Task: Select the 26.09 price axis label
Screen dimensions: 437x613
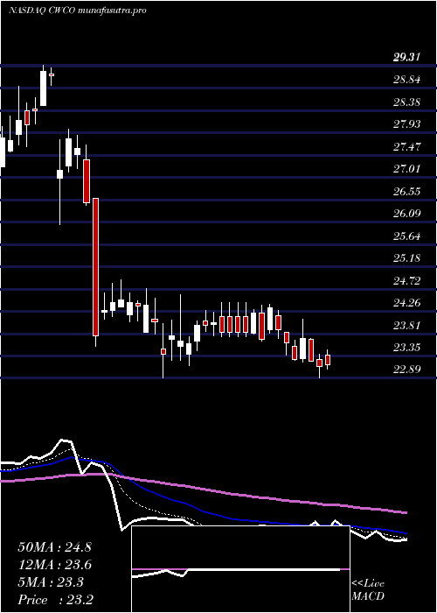Action: point(407,214)
